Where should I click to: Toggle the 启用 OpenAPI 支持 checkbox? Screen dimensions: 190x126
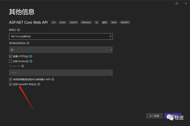point(11,84)
